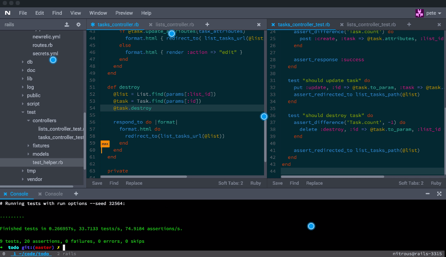This screenshot has height=257, width=446.
Task: Toggle Soft Tabs: 2 in left editor
Action: 230,183
